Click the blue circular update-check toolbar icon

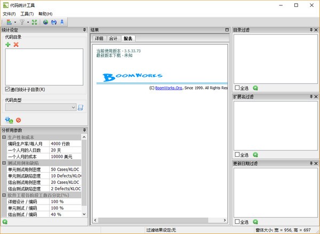(x=54, y=22)
